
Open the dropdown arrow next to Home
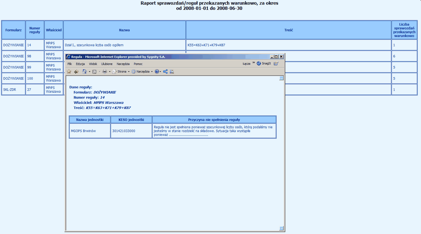89,72
